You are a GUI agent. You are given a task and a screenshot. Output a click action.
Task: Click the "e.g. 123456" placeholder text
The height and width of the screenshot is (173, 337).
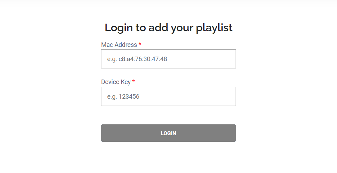(x=123, y=97)
